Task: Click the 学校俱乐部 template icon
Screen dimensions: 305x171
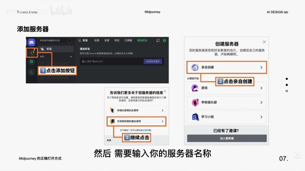Action: [x=195, y=102]
